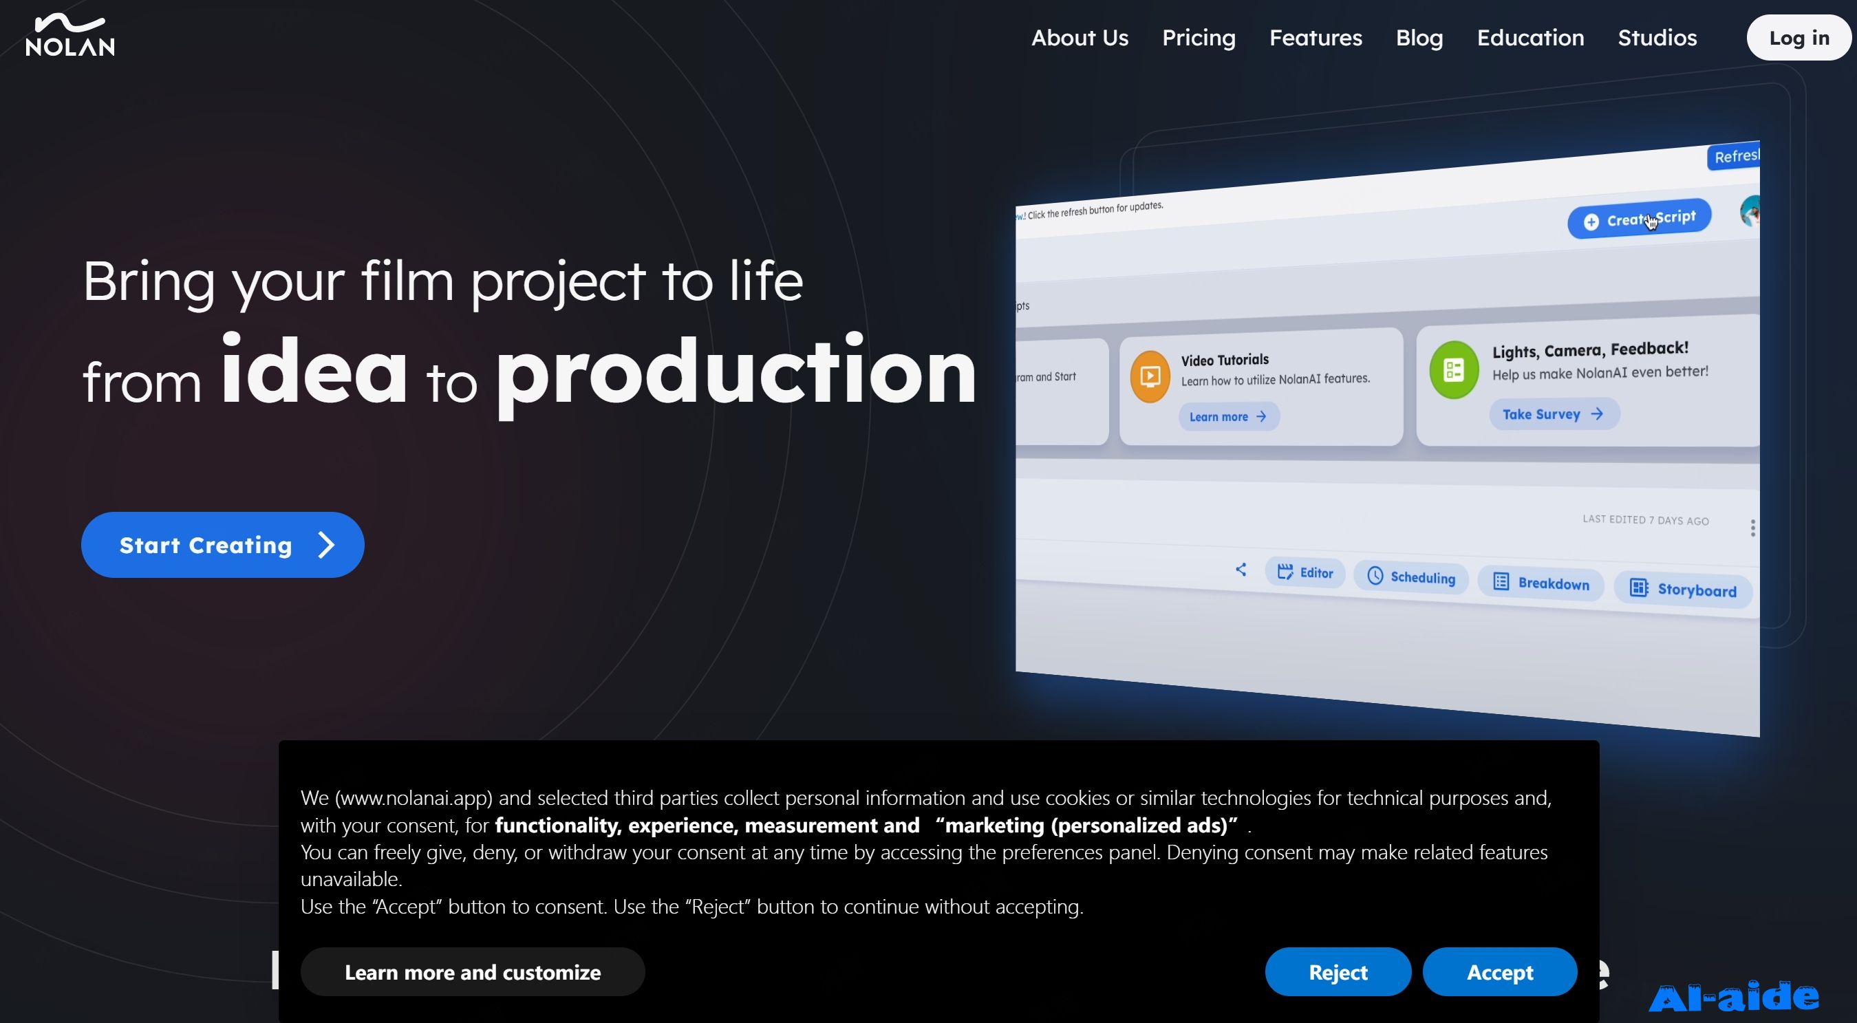
Task: Click the green feedback survey icon
Action: pos(1453,370)
